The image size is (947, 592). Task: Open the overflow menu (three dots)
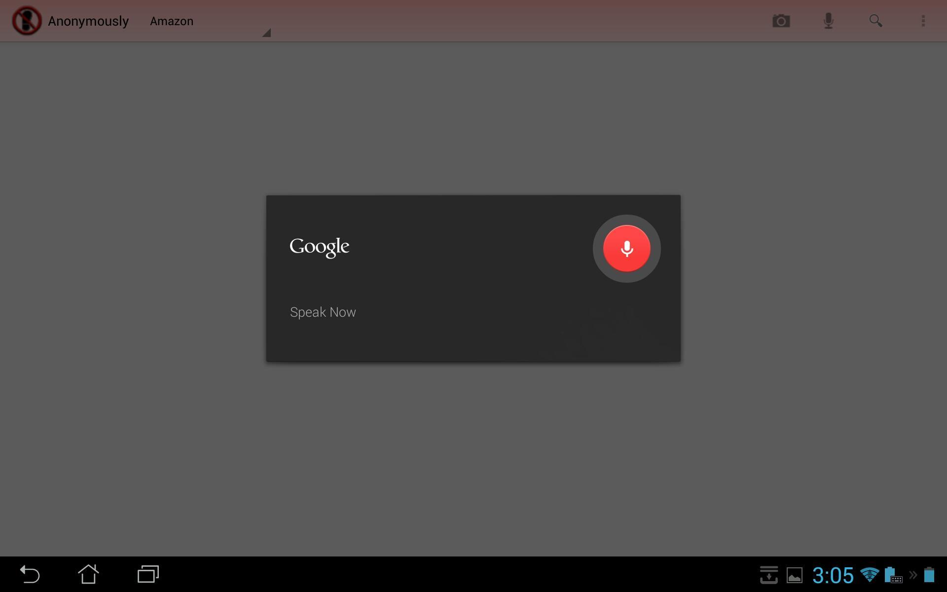click(923, 21)
